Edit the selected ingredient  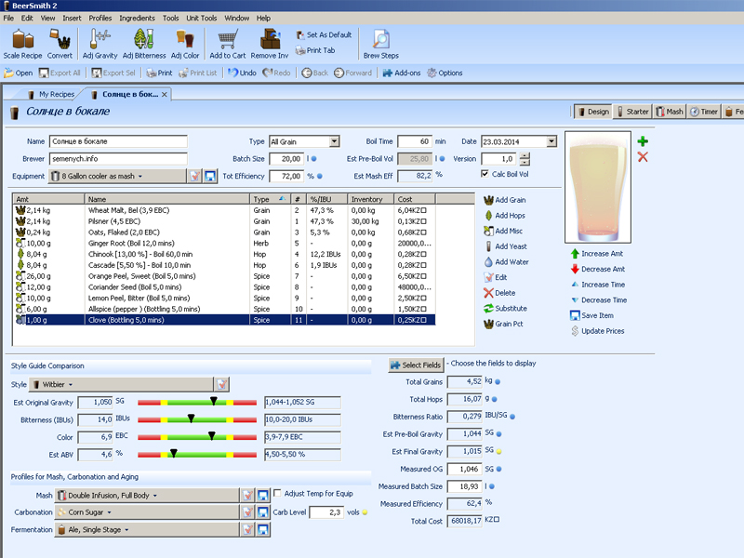(x=496, y=277)
